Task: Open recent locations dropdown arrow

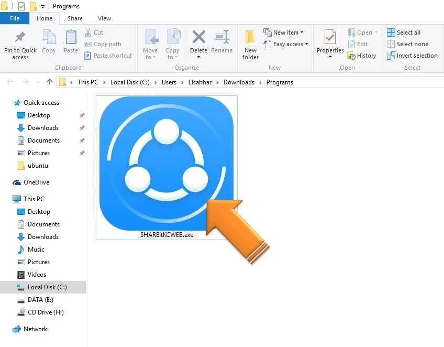Action: (x=38, y=82)
